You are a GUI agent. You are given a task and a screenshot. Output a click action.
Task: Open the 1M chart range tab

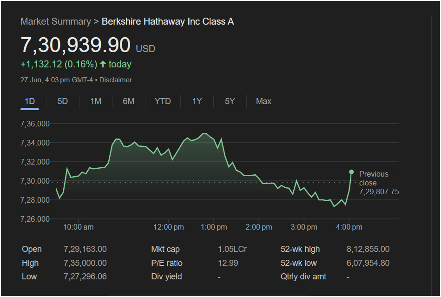coord(96,101)
